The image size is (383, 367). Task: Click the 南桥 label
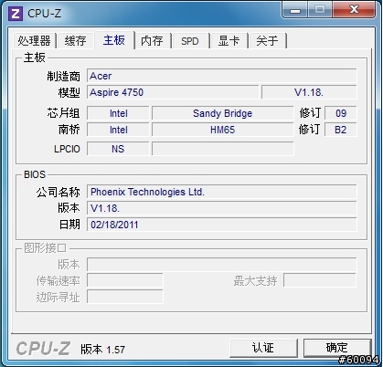pos(69,130)
